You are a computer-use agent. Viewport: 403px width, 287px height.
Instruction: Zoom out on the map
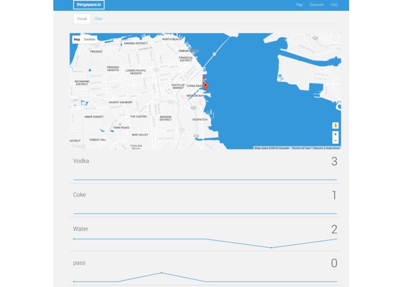pyautogui.click(x=335, y=141)
